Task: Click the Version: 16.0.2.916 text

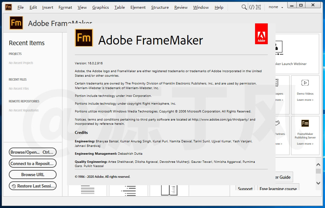Action: (x=89, y=63)
